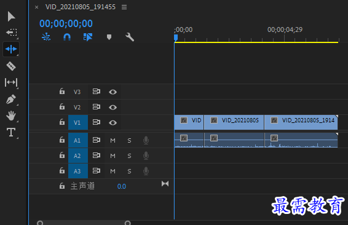
Task: Toggle sync lock for V1
Action: (x=97, y=122)
